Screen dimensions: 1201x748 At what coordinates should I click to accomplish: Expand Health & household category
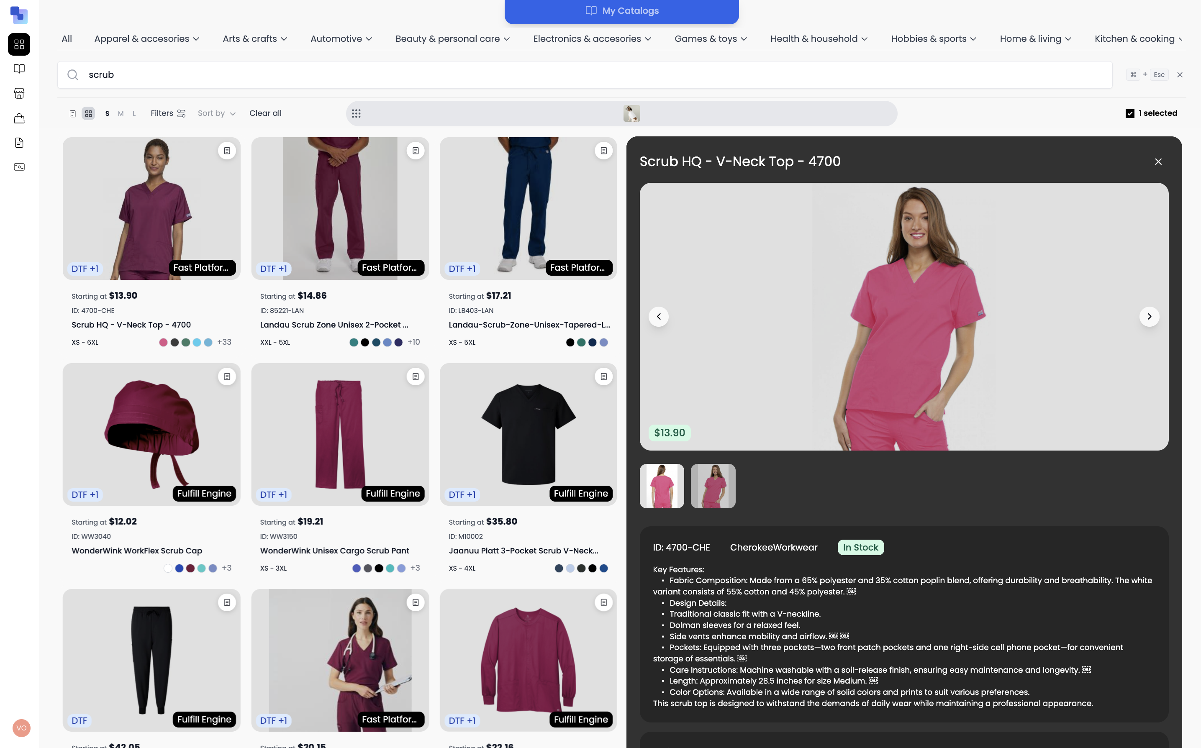coord(819,38)
